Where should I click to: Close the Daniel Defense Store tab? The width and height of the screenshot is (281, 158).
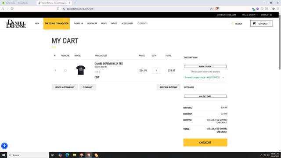point(69,3)
